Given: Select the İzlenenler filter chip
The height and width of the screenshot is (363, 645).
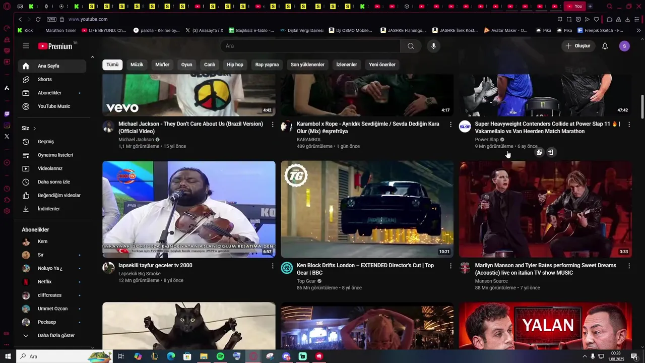Looking at the screenshot, I should (x=347, y=65).
